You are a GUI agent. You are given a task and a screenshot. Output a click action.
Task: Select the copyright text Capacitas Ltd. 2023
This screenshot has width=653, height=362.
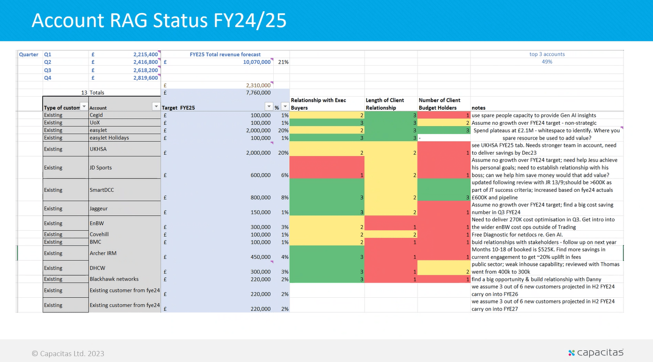(x=68, y=354)
